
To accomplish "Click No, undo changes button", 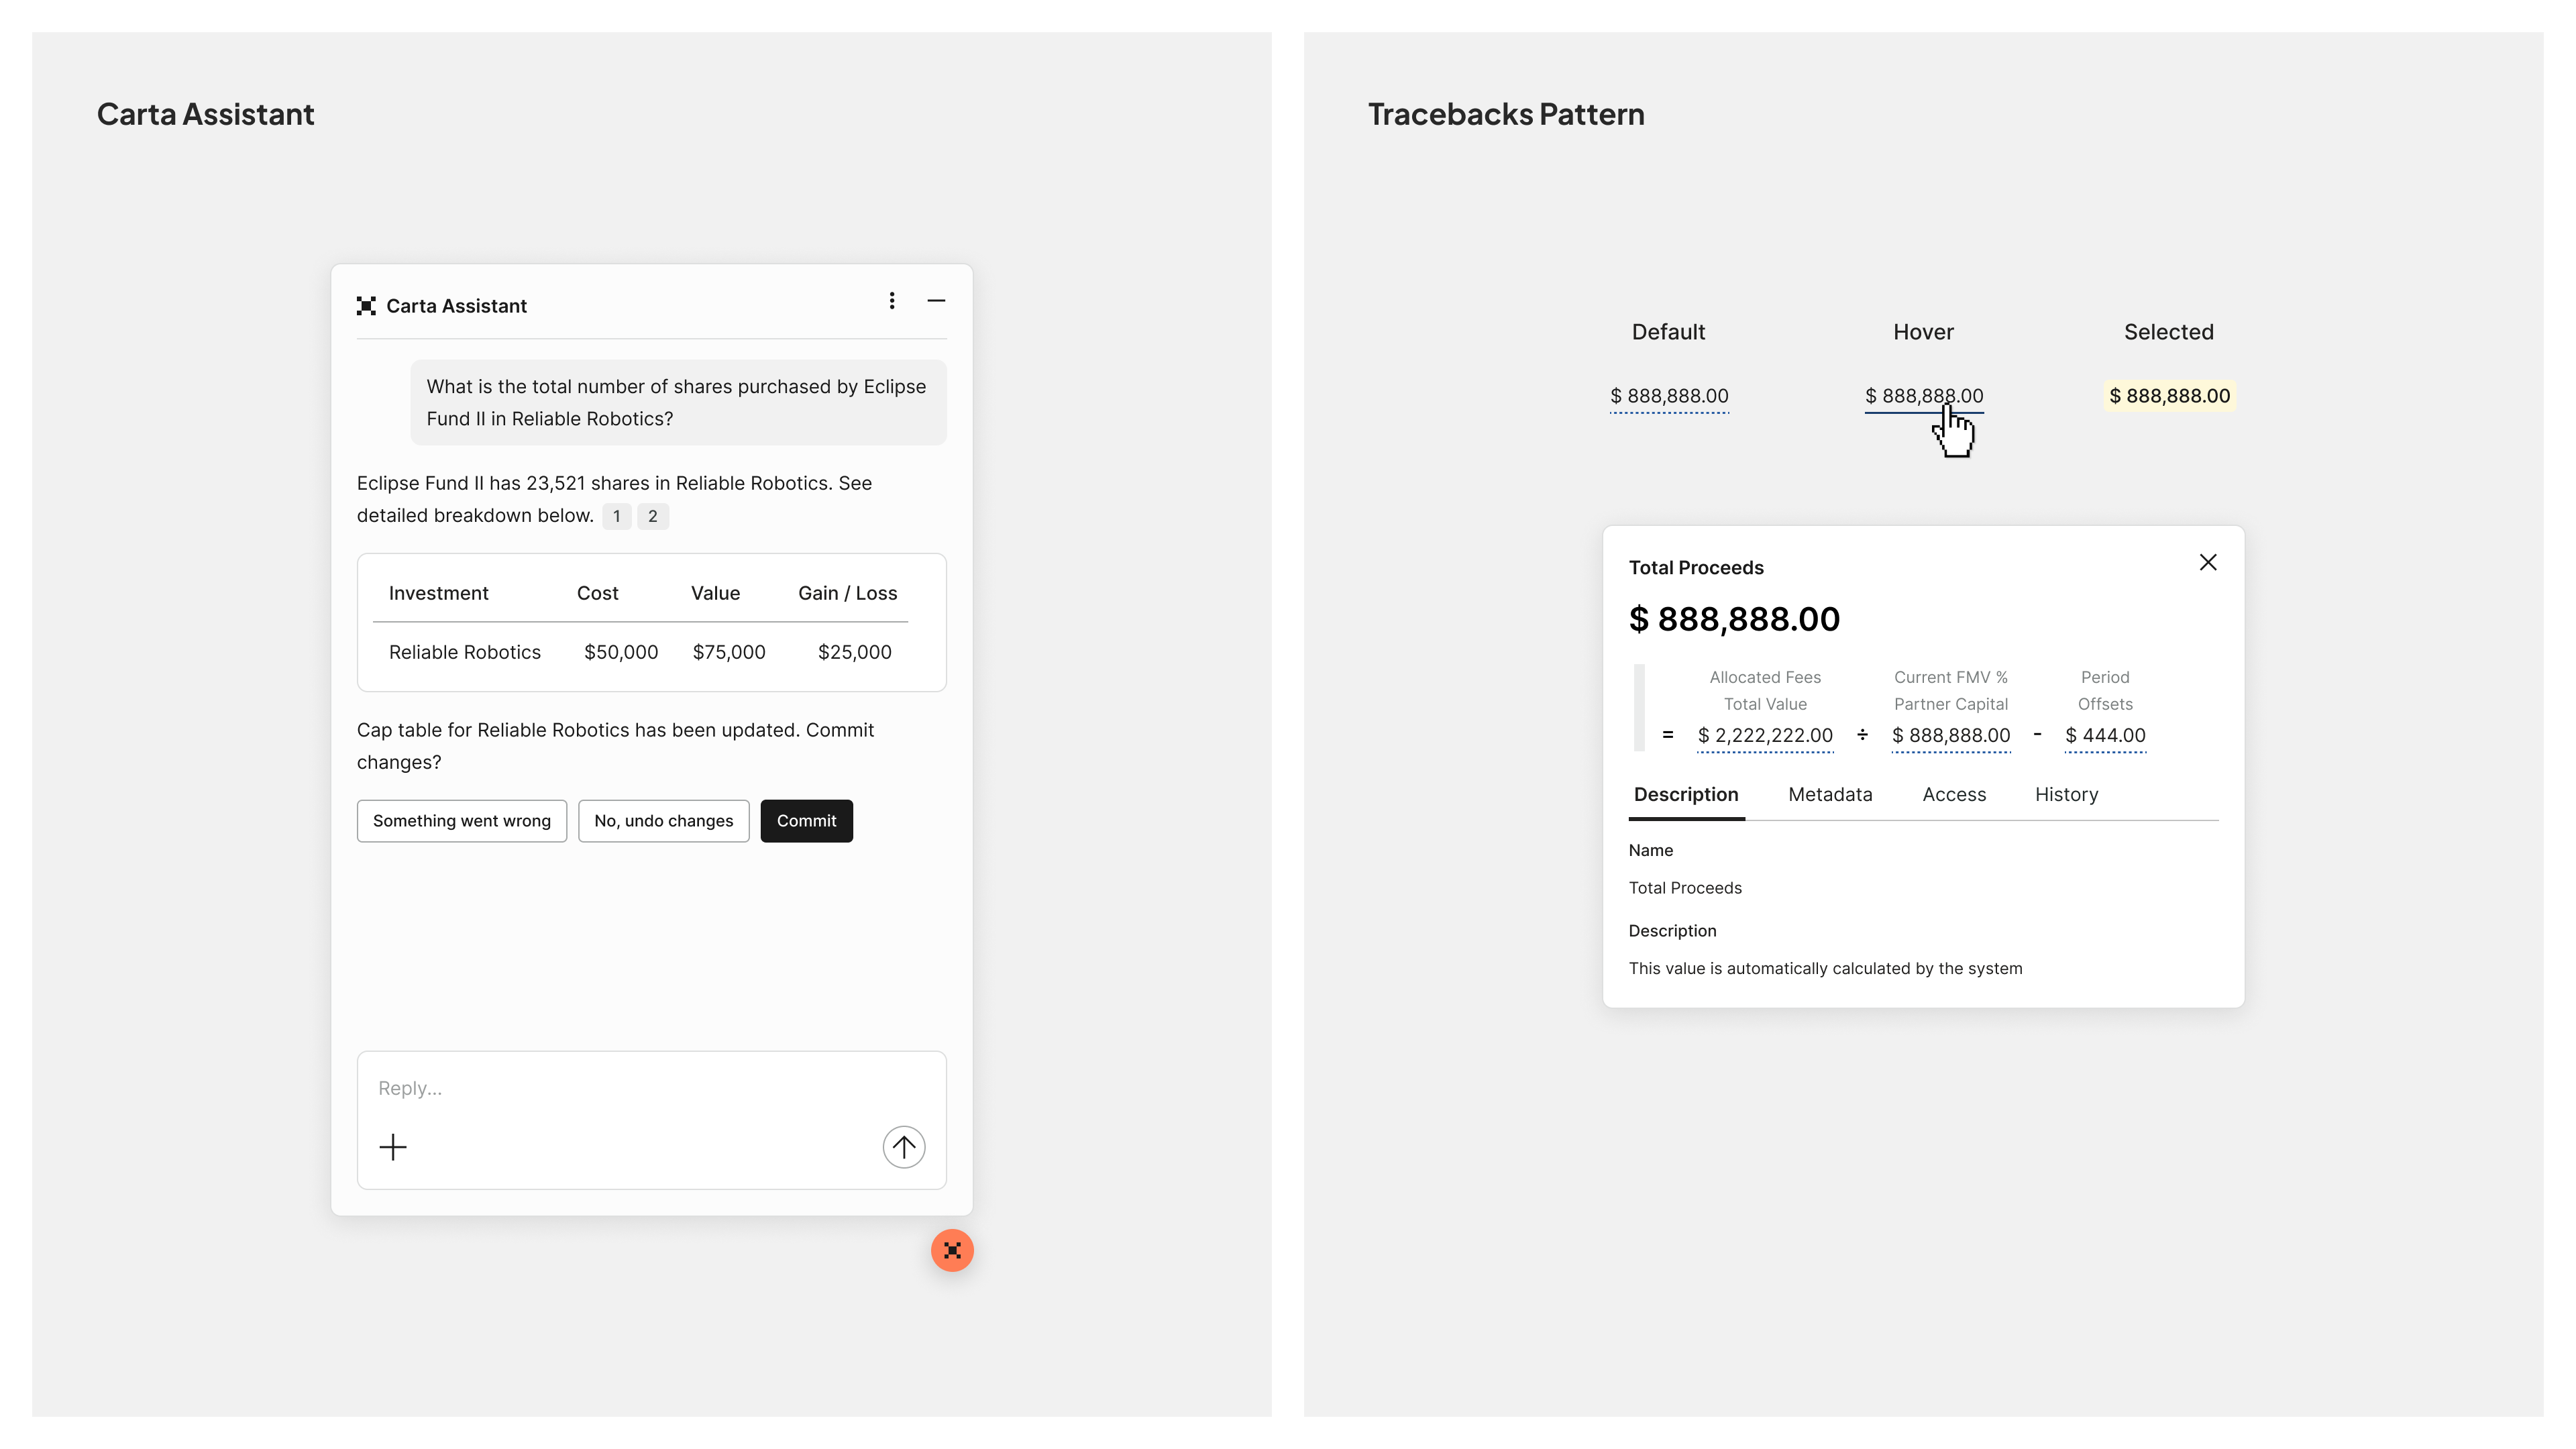I will click(663, 821).
